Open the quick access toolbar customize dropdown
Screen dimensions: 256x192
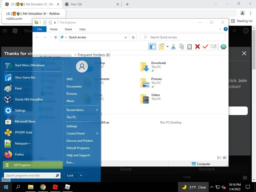pyautogui.click(x=55, y=23)
